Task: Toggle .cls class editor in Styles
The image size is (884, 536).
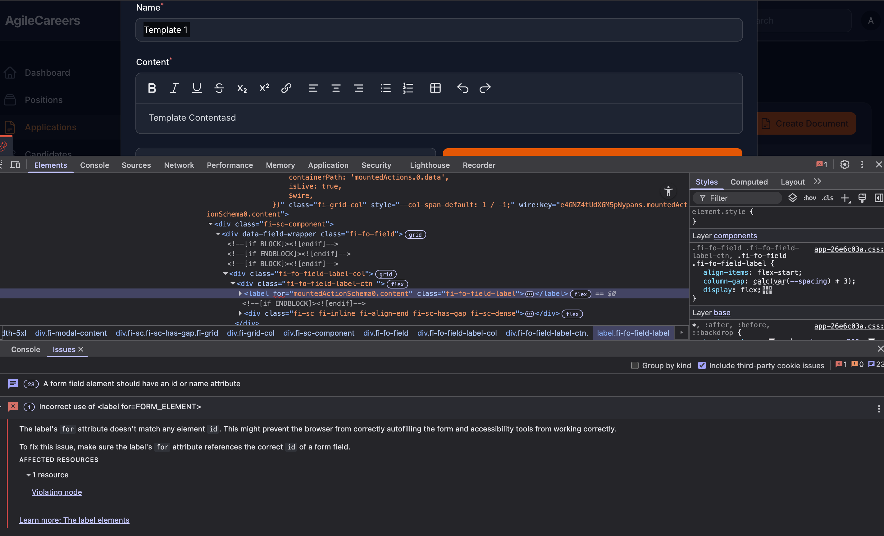Action: [x=827, y=198]
